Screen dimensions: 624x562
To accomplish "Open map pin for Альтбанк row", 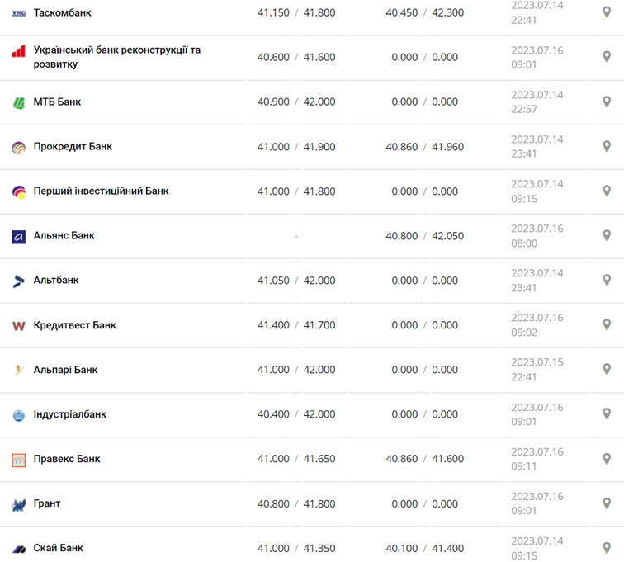I will 607,281.
